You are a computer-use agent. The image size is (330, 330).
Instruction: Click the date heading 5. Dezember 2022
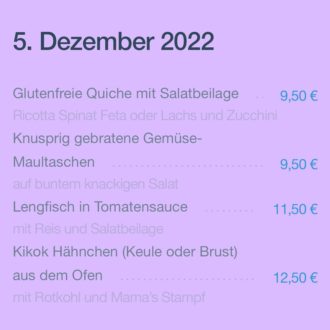[x=113, y=41]
